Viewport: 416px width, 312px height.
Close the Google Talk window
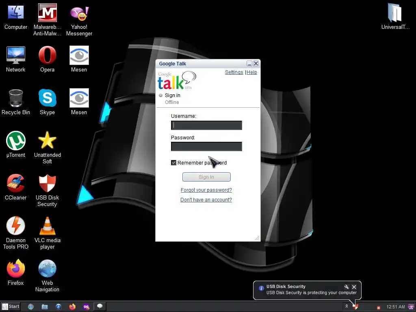pos(256,63)
